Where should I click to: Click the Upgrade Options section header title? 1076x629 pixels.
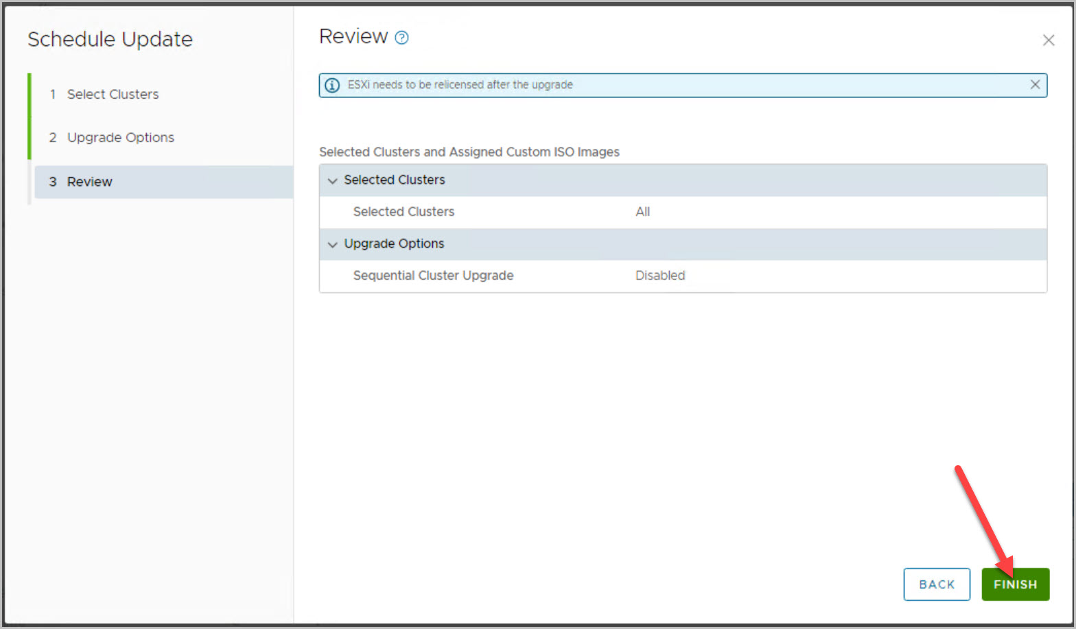pyautogui.click(x=394, y=244)
